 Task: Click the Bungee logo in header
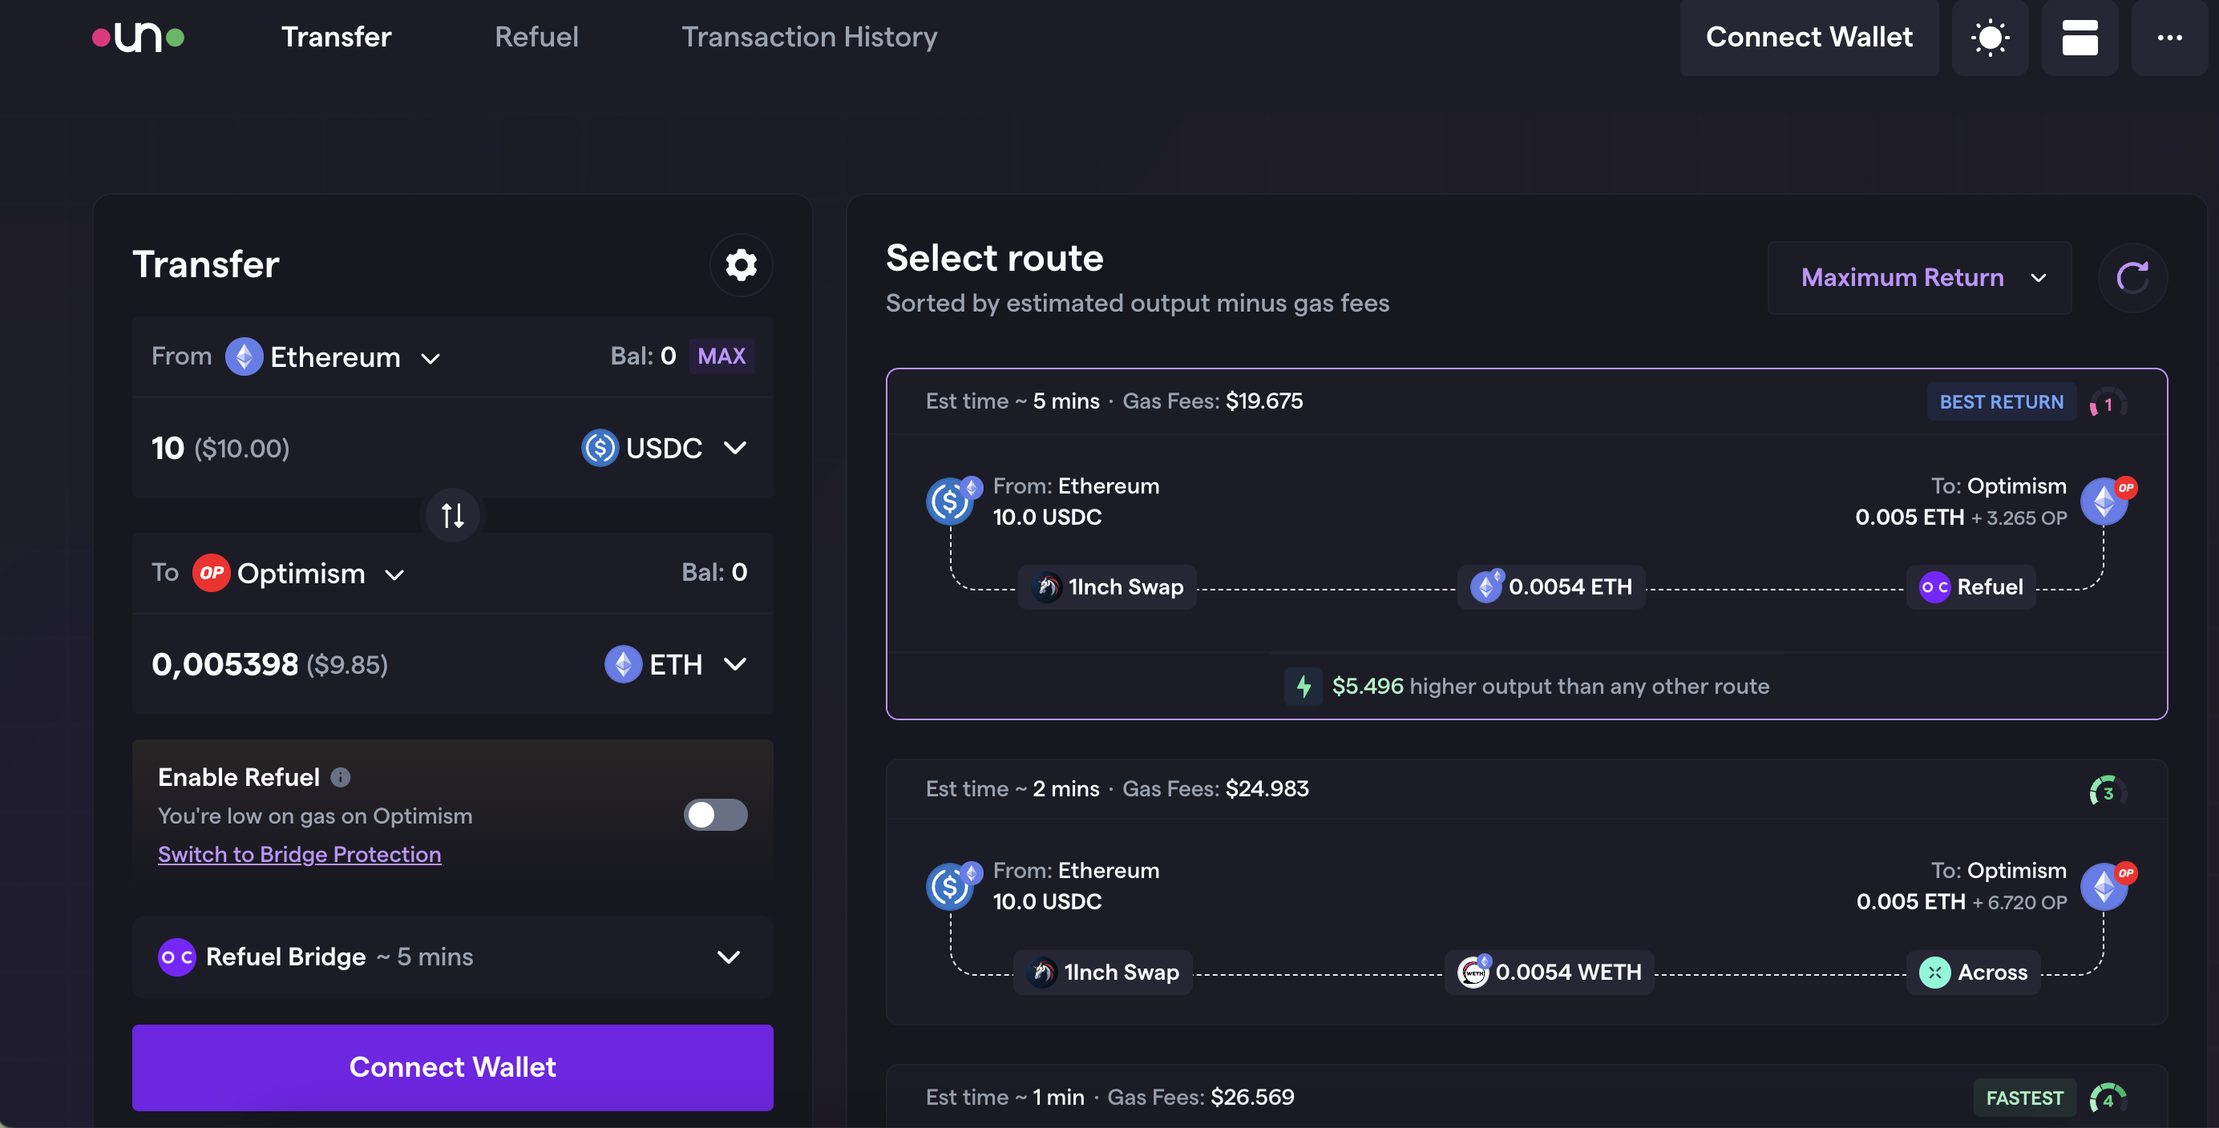138,37
